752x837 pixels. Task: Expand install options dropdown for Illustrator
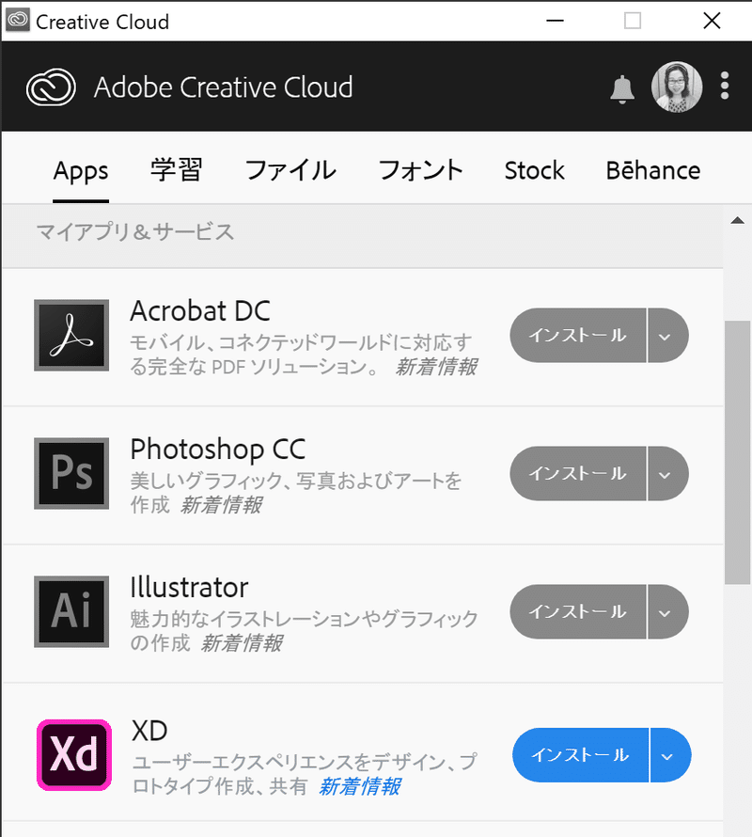667,611
